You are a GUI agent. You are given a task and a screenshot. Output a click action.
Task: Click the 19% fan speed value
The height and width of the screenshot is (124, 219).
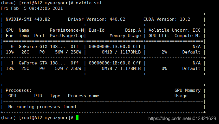click(10, 52)
